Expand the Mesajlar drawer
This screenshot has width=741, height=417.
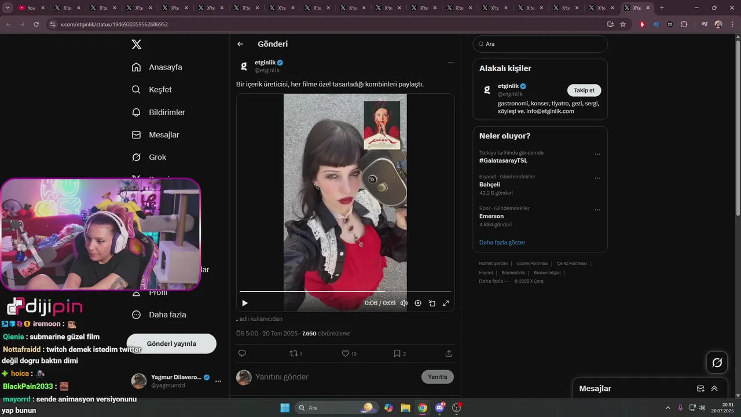point(714,389)
